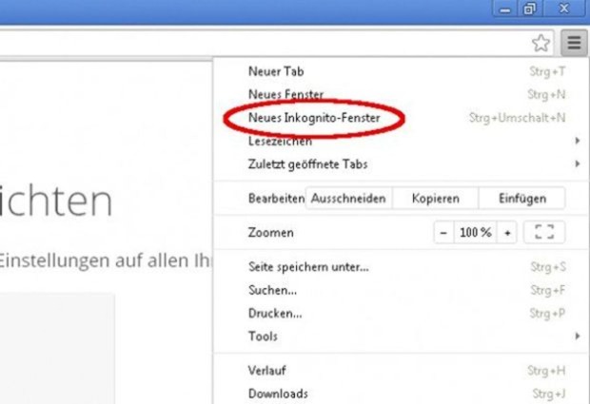Increase zoom with the plus button
590x404 pixels.
507,233
